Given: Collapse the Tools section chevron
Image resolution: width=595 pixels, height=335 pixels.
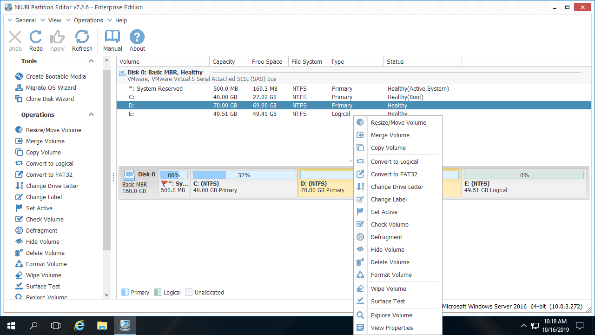Looking at the screenshot, I should [91, 61].
